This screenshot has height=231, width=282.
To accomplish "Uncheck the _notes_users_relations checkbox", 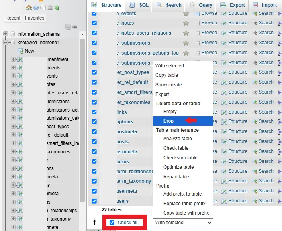I will pyautogui.click(x=94, y=33).
